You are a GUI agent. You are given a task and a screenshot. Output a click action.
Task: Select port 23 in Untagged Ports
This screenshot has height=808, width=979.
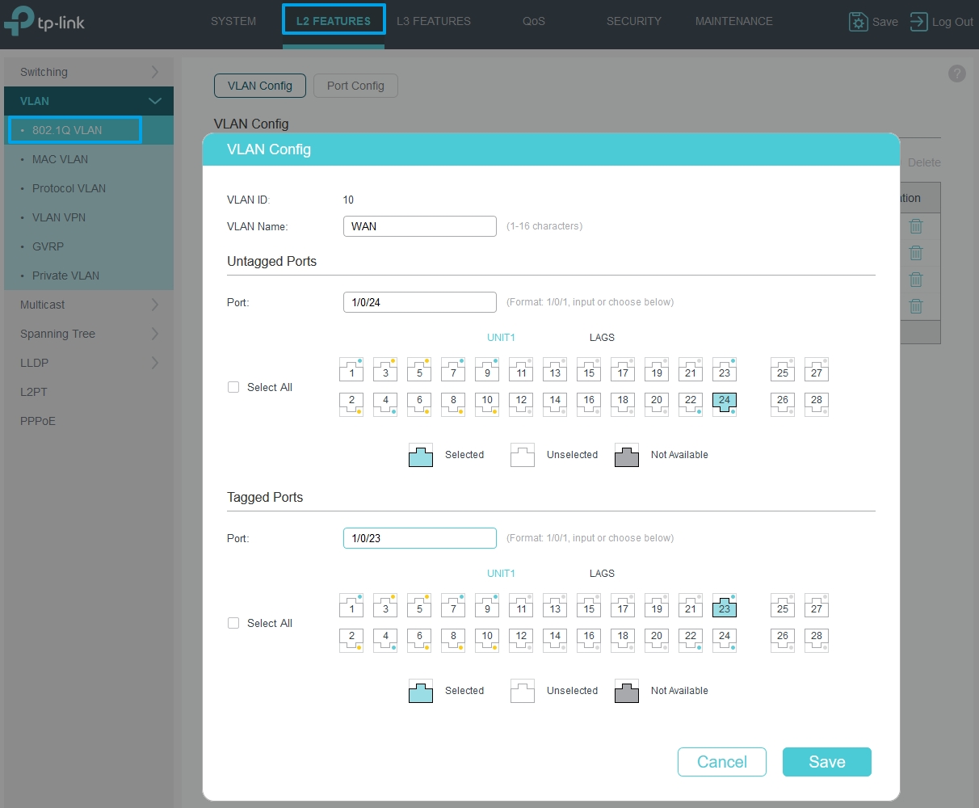[x=725, y=369]
